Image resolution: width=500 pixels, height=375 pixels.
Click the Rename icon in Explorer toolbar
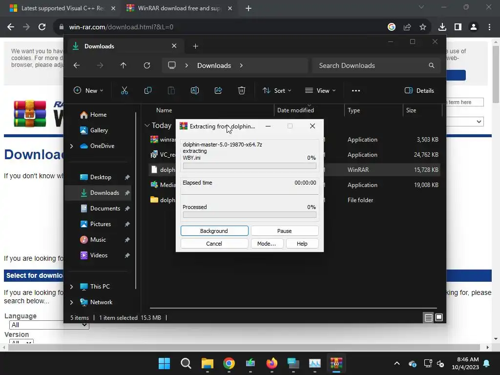(x=194, y=90)
